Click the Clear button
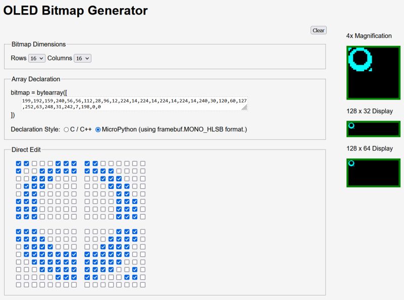Screen dimensions: 404x300 pos(318,30)
